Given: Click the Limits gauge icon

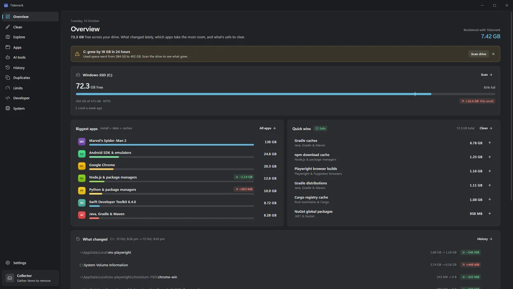Looking at the screenshot, I should [x=8, y=88].
